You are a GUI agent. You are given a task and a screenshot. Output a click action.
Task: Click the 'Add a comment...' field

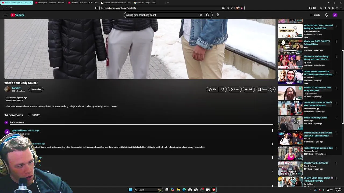point(141,123)
